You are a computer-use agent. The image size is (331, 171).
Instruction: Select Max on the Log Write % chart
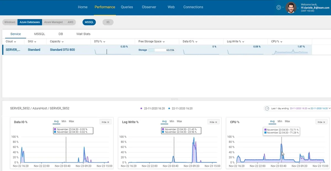pyautogui.click(x=180, y=121)
